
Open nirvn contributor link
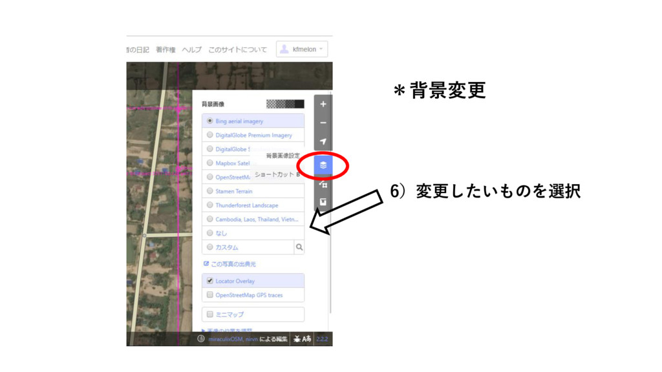pos(251,339)
